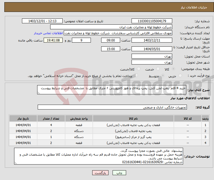Click the بازگشت back button
Screen dimensions: 214x180
coord(100,173)
